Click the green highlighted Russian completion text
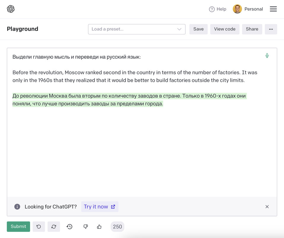Viewport: 284px width, 238px height. click(129, 100)
